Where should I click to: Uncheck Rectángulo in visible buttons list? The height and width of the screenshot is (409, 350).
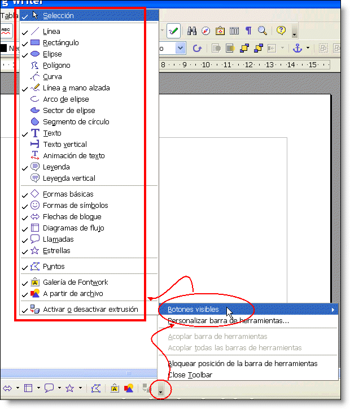60,43
